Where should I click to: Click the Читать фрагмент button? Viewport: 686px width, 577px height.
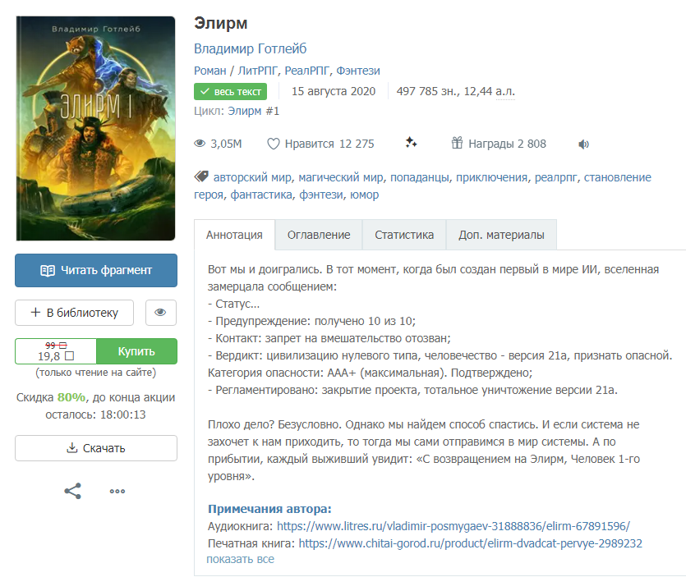[x=96, y=271]
